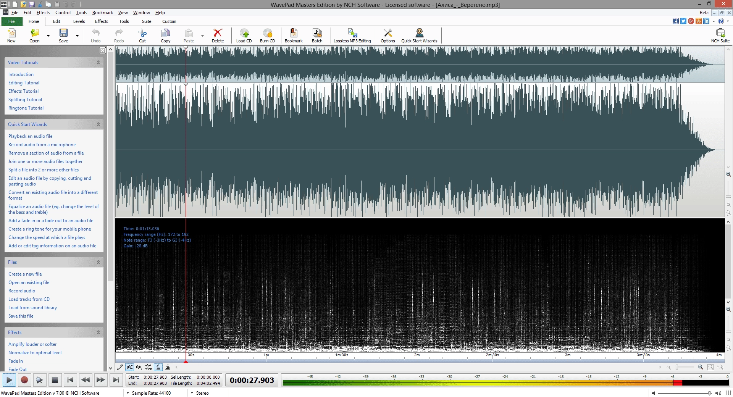Jump to start of the file
Screen dimensions: 733x397
[70, 380]
